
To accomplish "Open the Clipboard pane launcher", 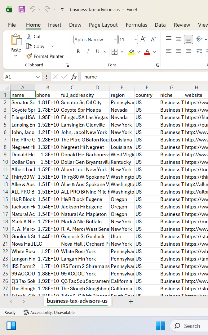I will coord(67,65).
